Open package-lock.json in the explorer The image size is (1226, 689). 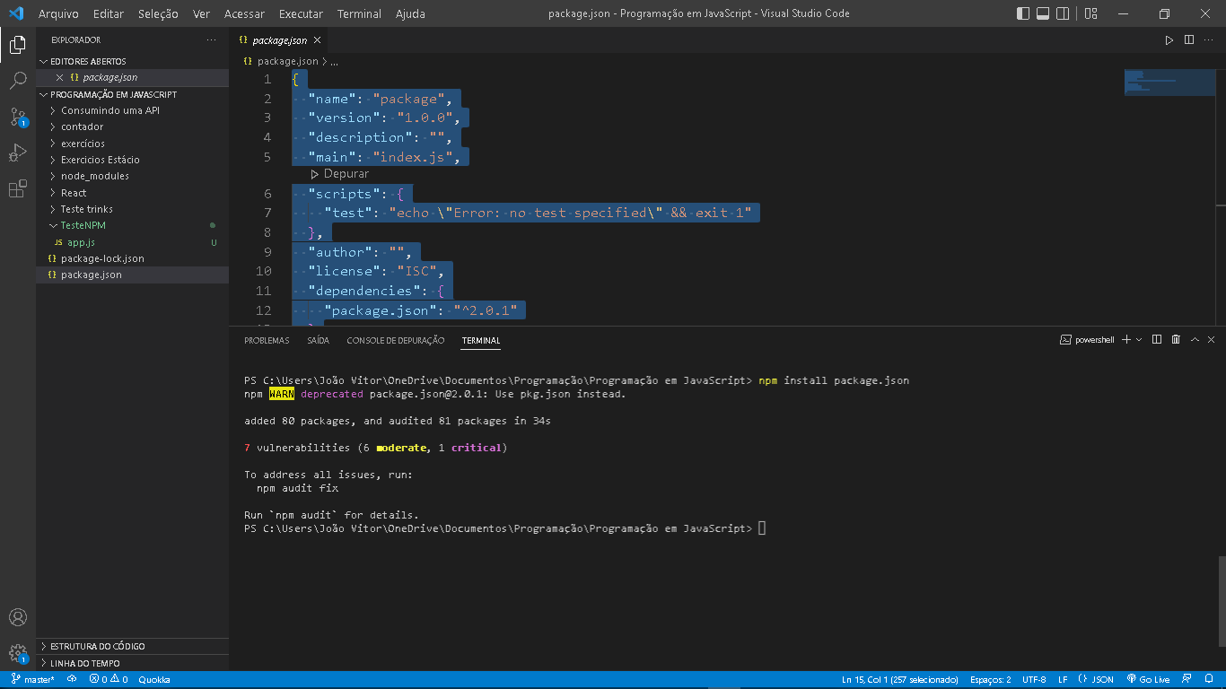pyautogui.click(x=132, y=258)
